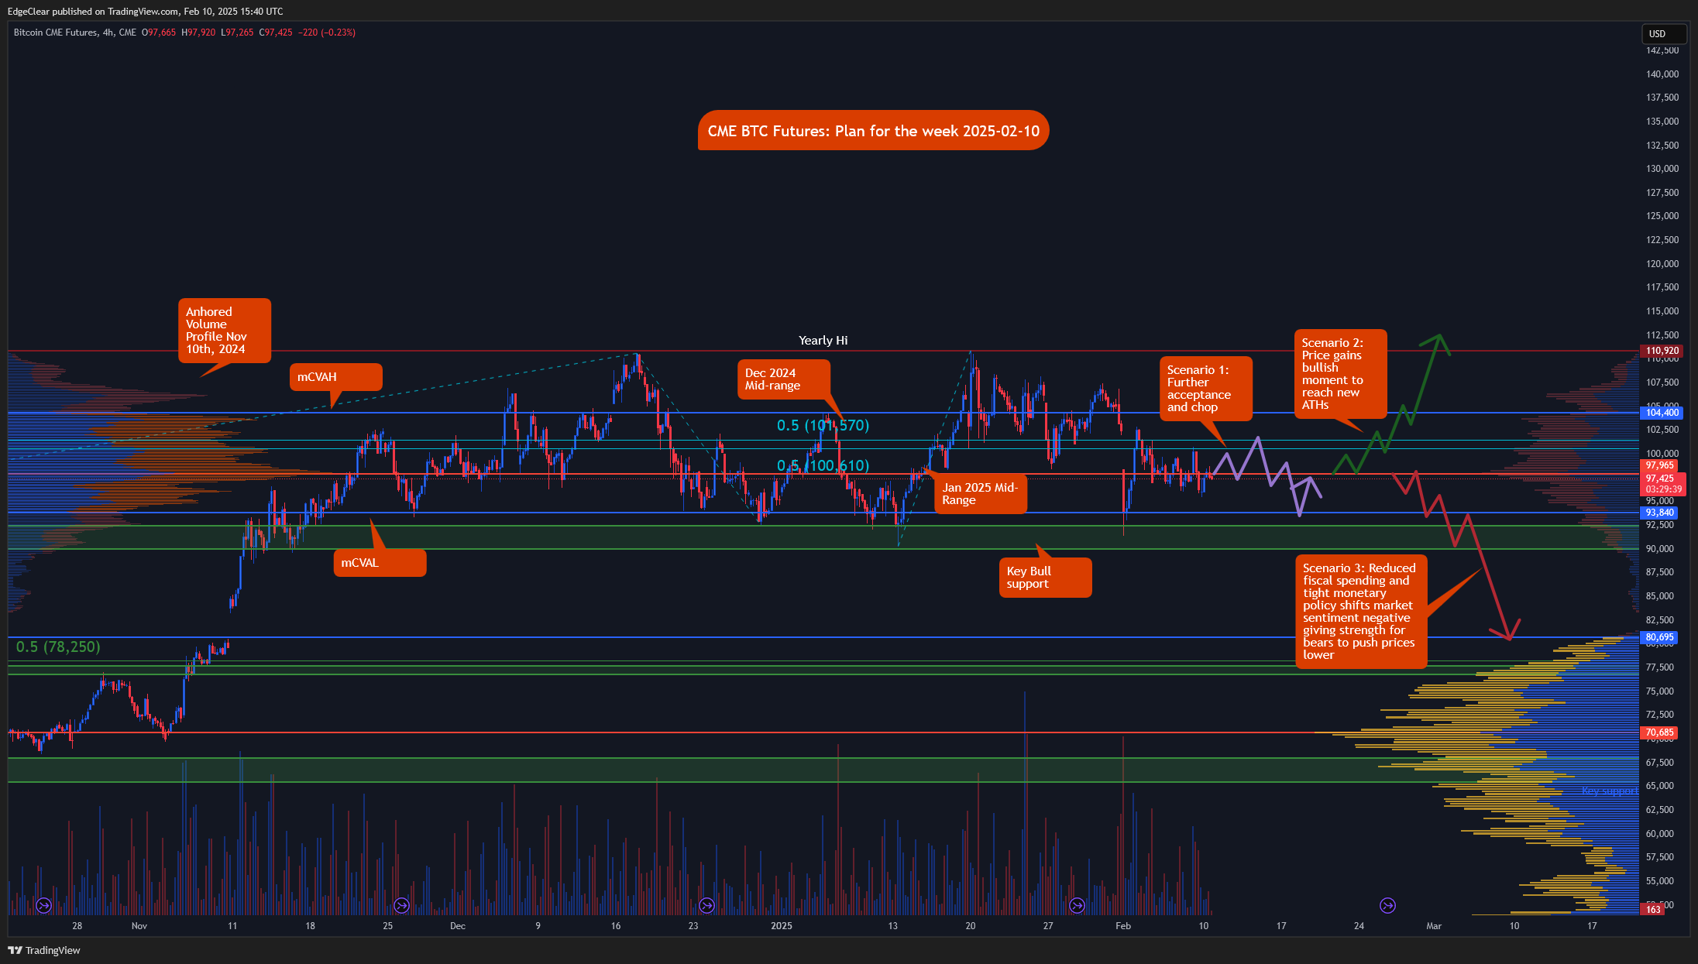Click the Mar label on time axis

(x=1434, y=926)
